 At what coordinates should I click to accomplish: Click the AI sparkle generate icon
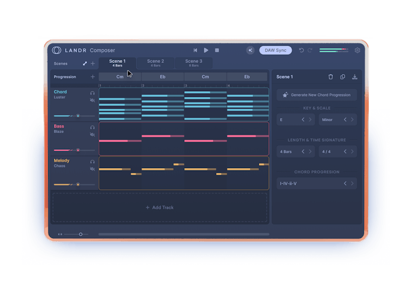point(250,50)
